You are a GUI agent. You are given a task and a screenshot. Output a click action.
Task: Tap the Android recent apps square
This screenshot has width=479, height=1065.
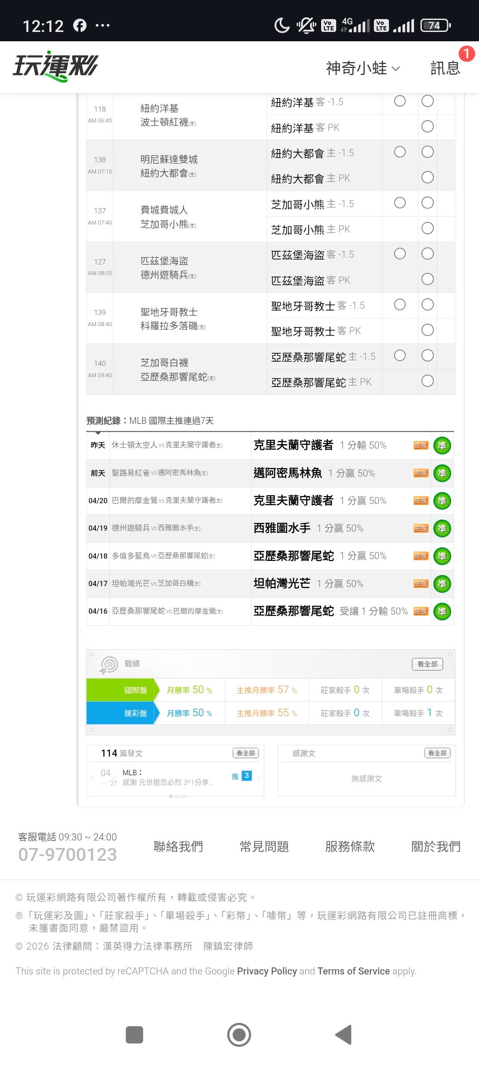[134, 1034]
